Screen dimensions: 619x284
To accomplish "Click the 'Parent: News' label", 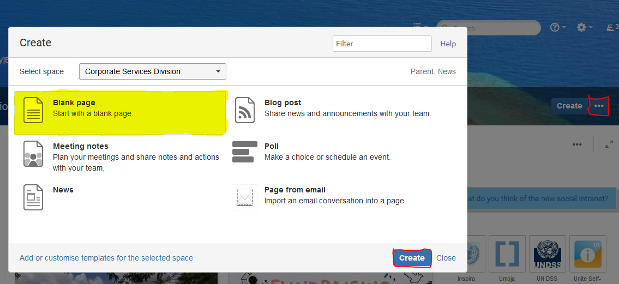I will (x=433, y=71).
